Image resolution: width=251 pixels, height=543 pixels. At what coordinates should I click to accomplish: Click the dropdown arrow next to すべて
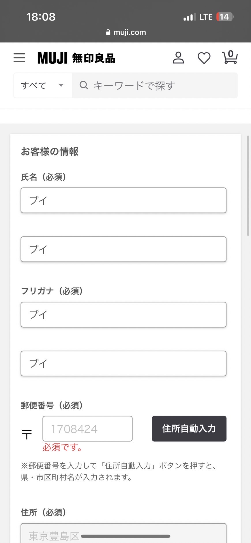[61, 85]
